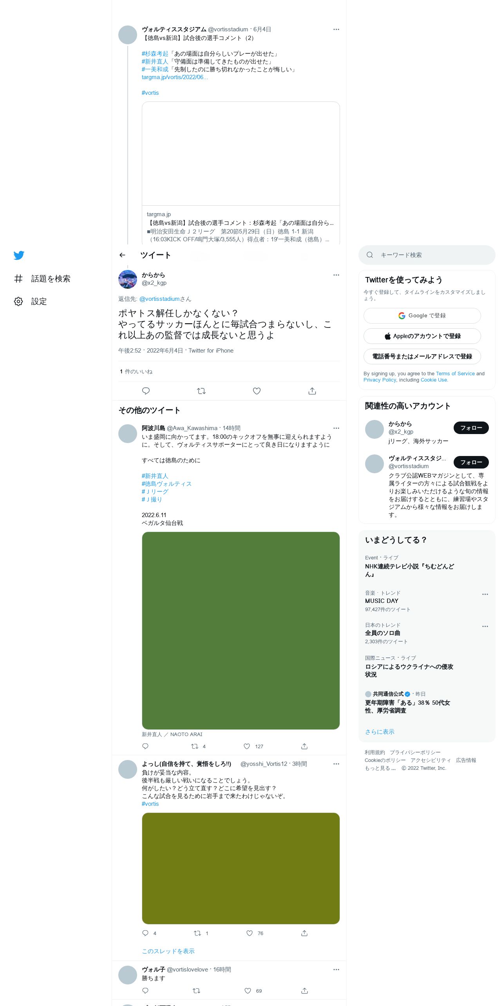Open more options for MUSIC DAY trend
Viewport: 503px width, 1006px height.
click(x=485, y=594)
